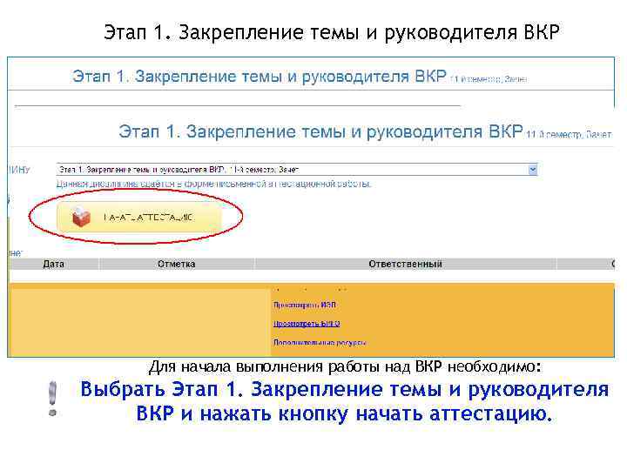Open the Просмотреть ИЭП link

pos(305,305)
